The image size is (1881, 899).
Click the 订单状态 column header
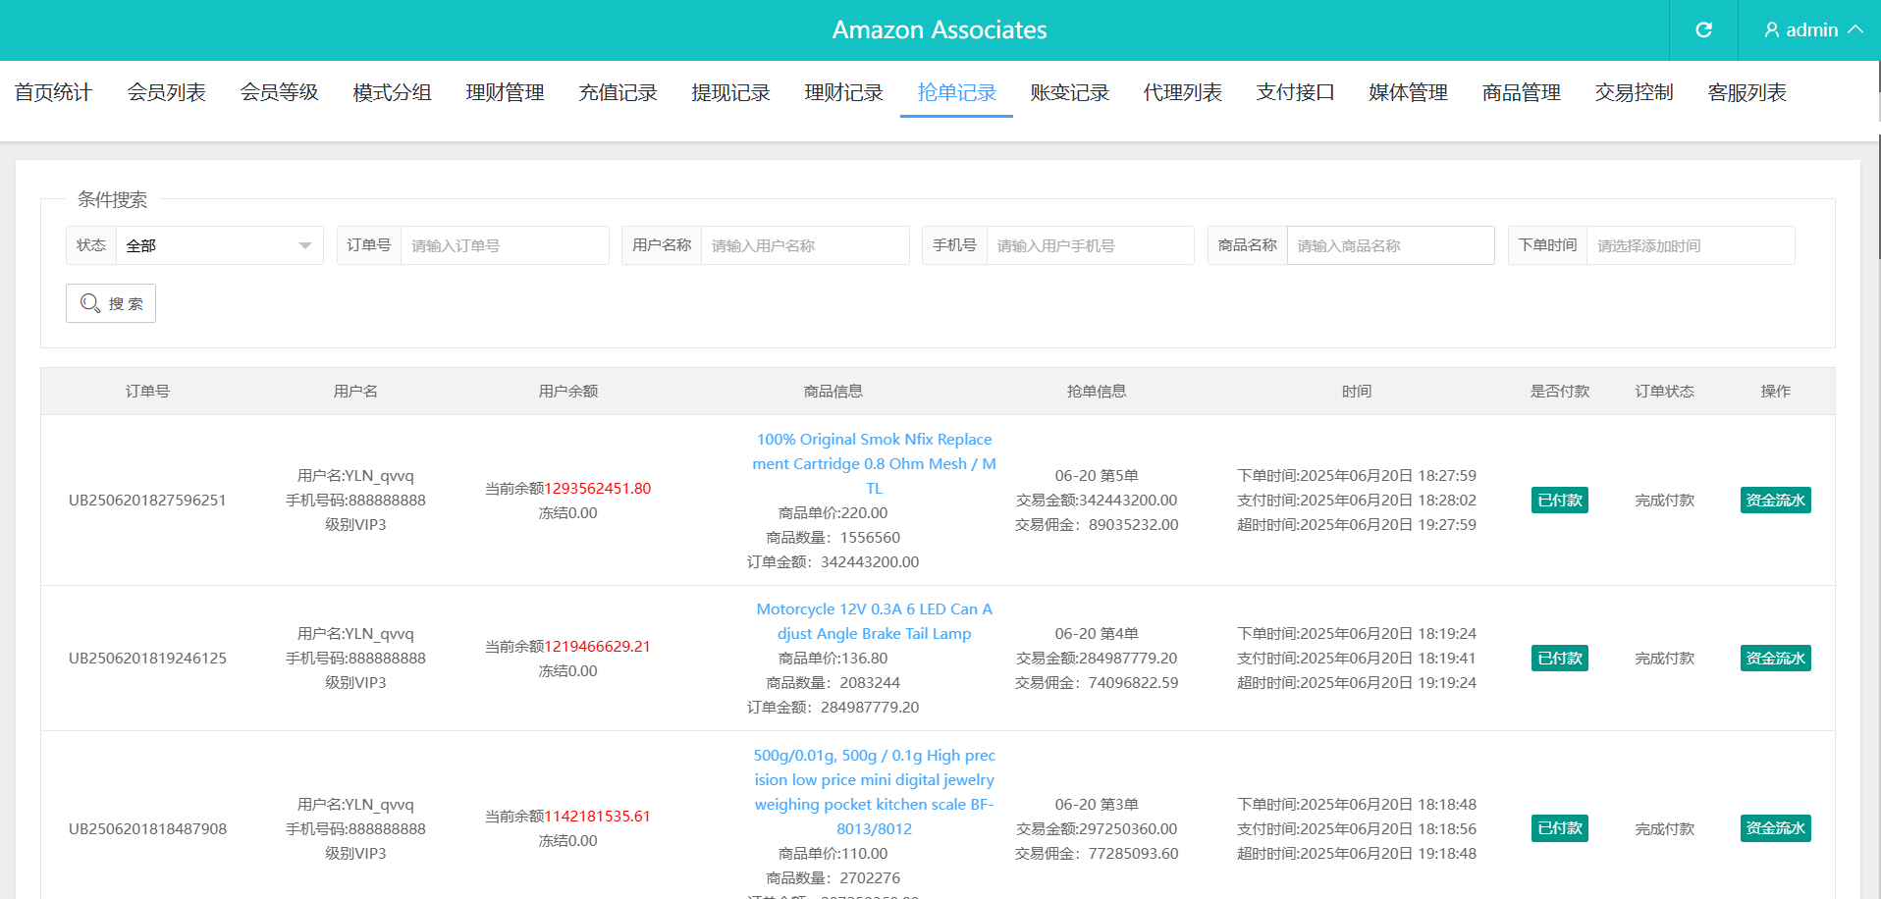1665,391
